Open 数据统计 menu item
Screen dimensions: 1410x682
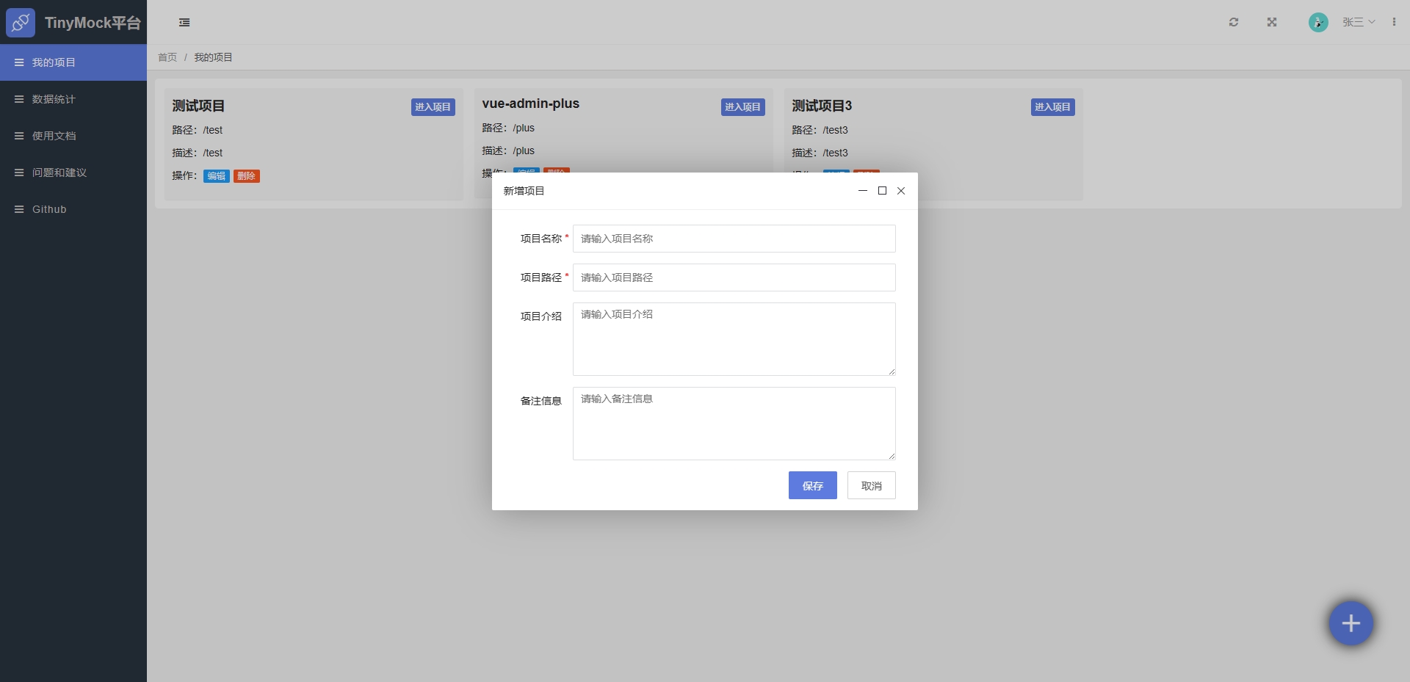click(x=73, y=99)
